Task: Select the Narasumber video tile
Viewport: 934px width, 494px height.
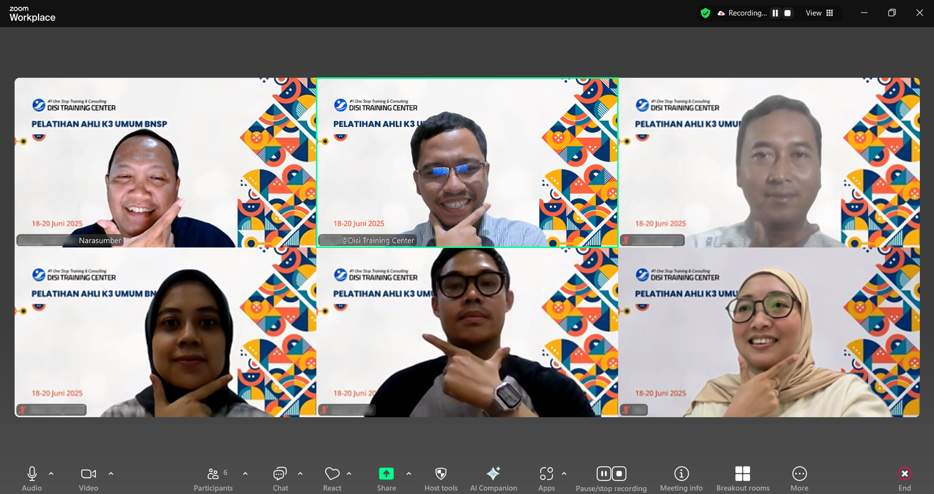Action: 165,163
